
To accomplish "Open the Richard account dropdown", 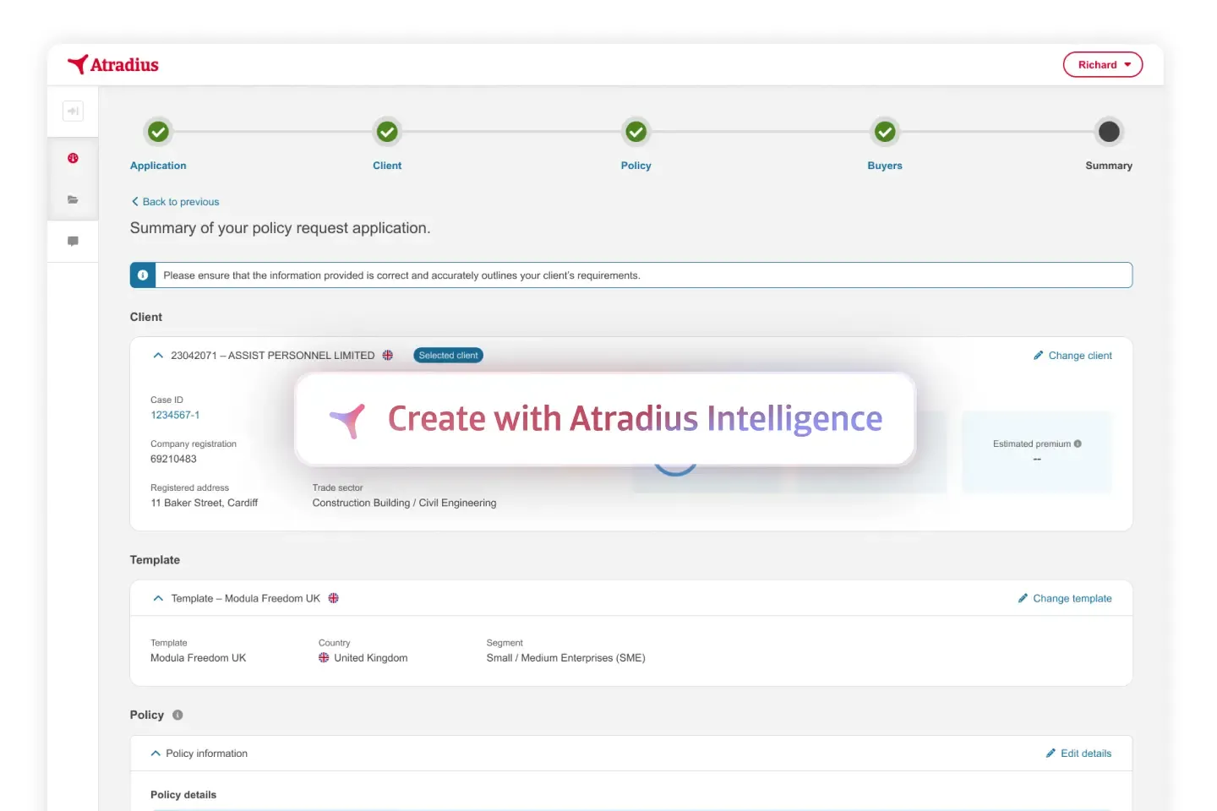I will click(1102, 64).
